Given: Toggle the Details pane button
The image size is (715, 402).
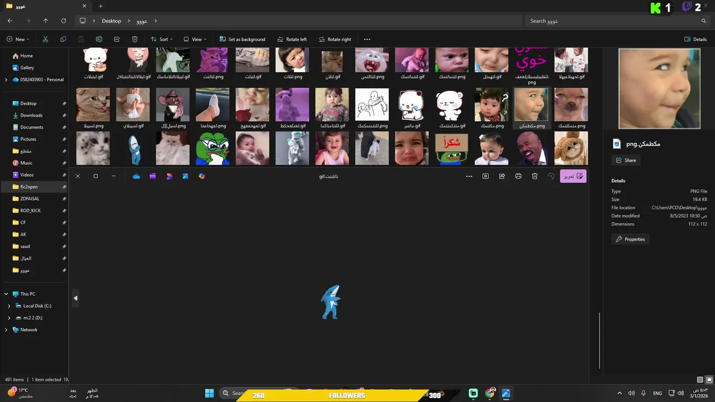Looking at the screenshot, I should click(x=695, y=39).
